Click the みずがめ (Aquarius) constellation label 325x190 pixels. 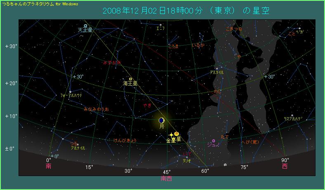point(112,63)
